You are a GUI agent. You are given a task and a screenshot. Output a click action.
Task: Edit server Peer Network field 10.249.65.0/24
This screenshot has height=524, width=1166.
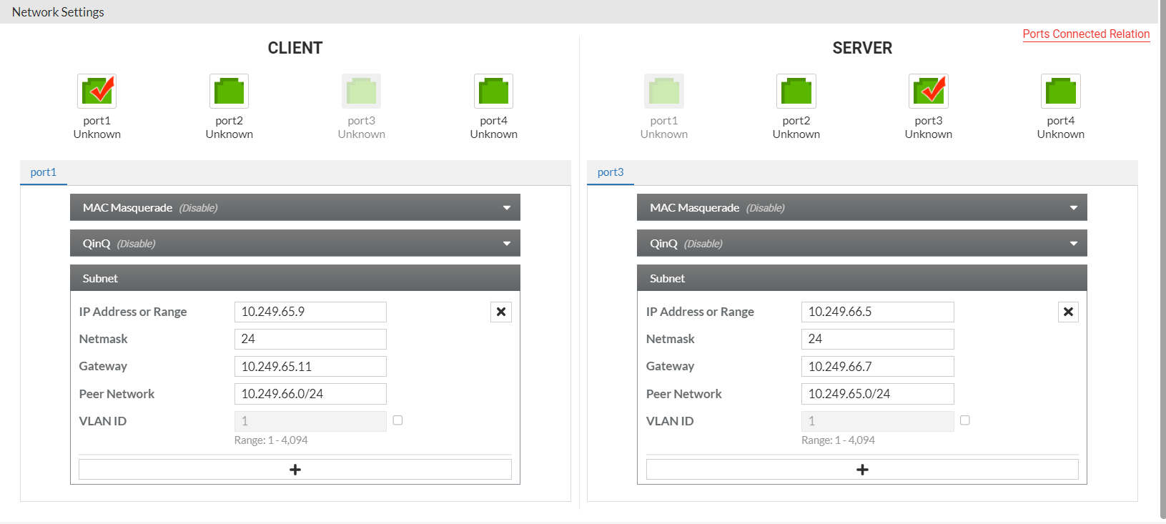click(877, 394)
